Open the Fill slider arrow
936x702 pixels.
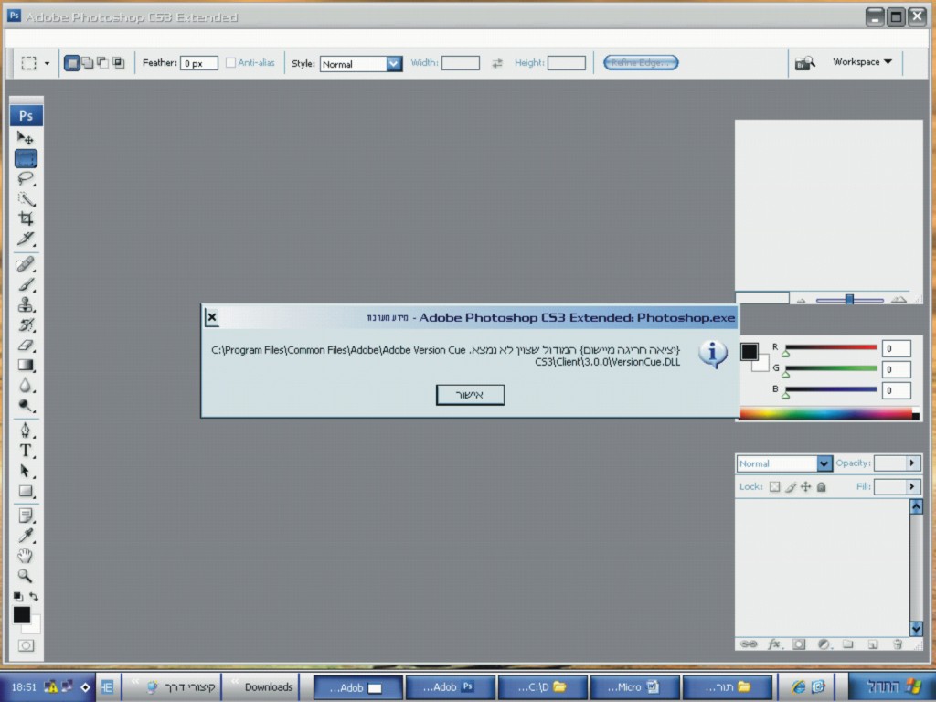pyautogui.click(x=912, y=486)
